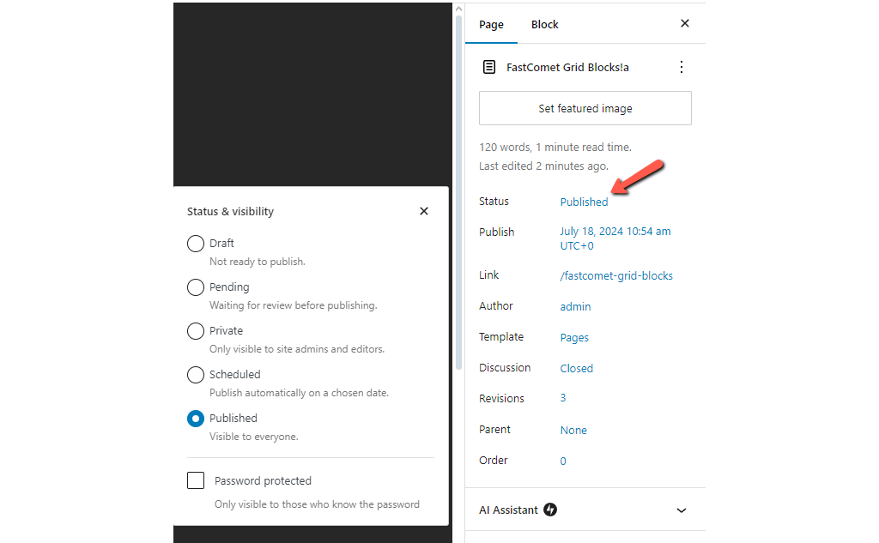This screenshot has width=879, height=543.
Task: Collapse the AI Assistant section
Action: coord(682,510)
